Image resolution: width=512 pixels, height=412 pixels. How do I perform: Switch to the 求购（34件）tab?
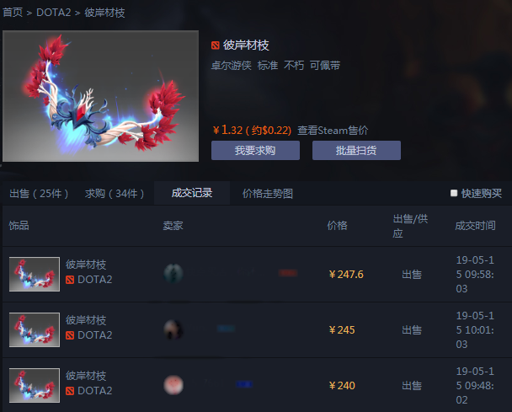(115, 194)
